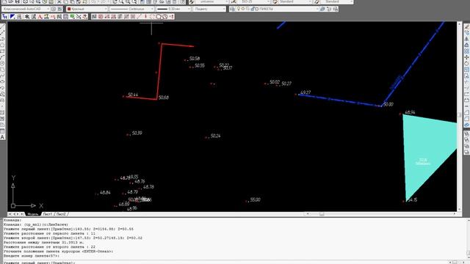Click Make Object's Layer Current icon
Viewport: 470px width, 264px height.
coord(322,9)
